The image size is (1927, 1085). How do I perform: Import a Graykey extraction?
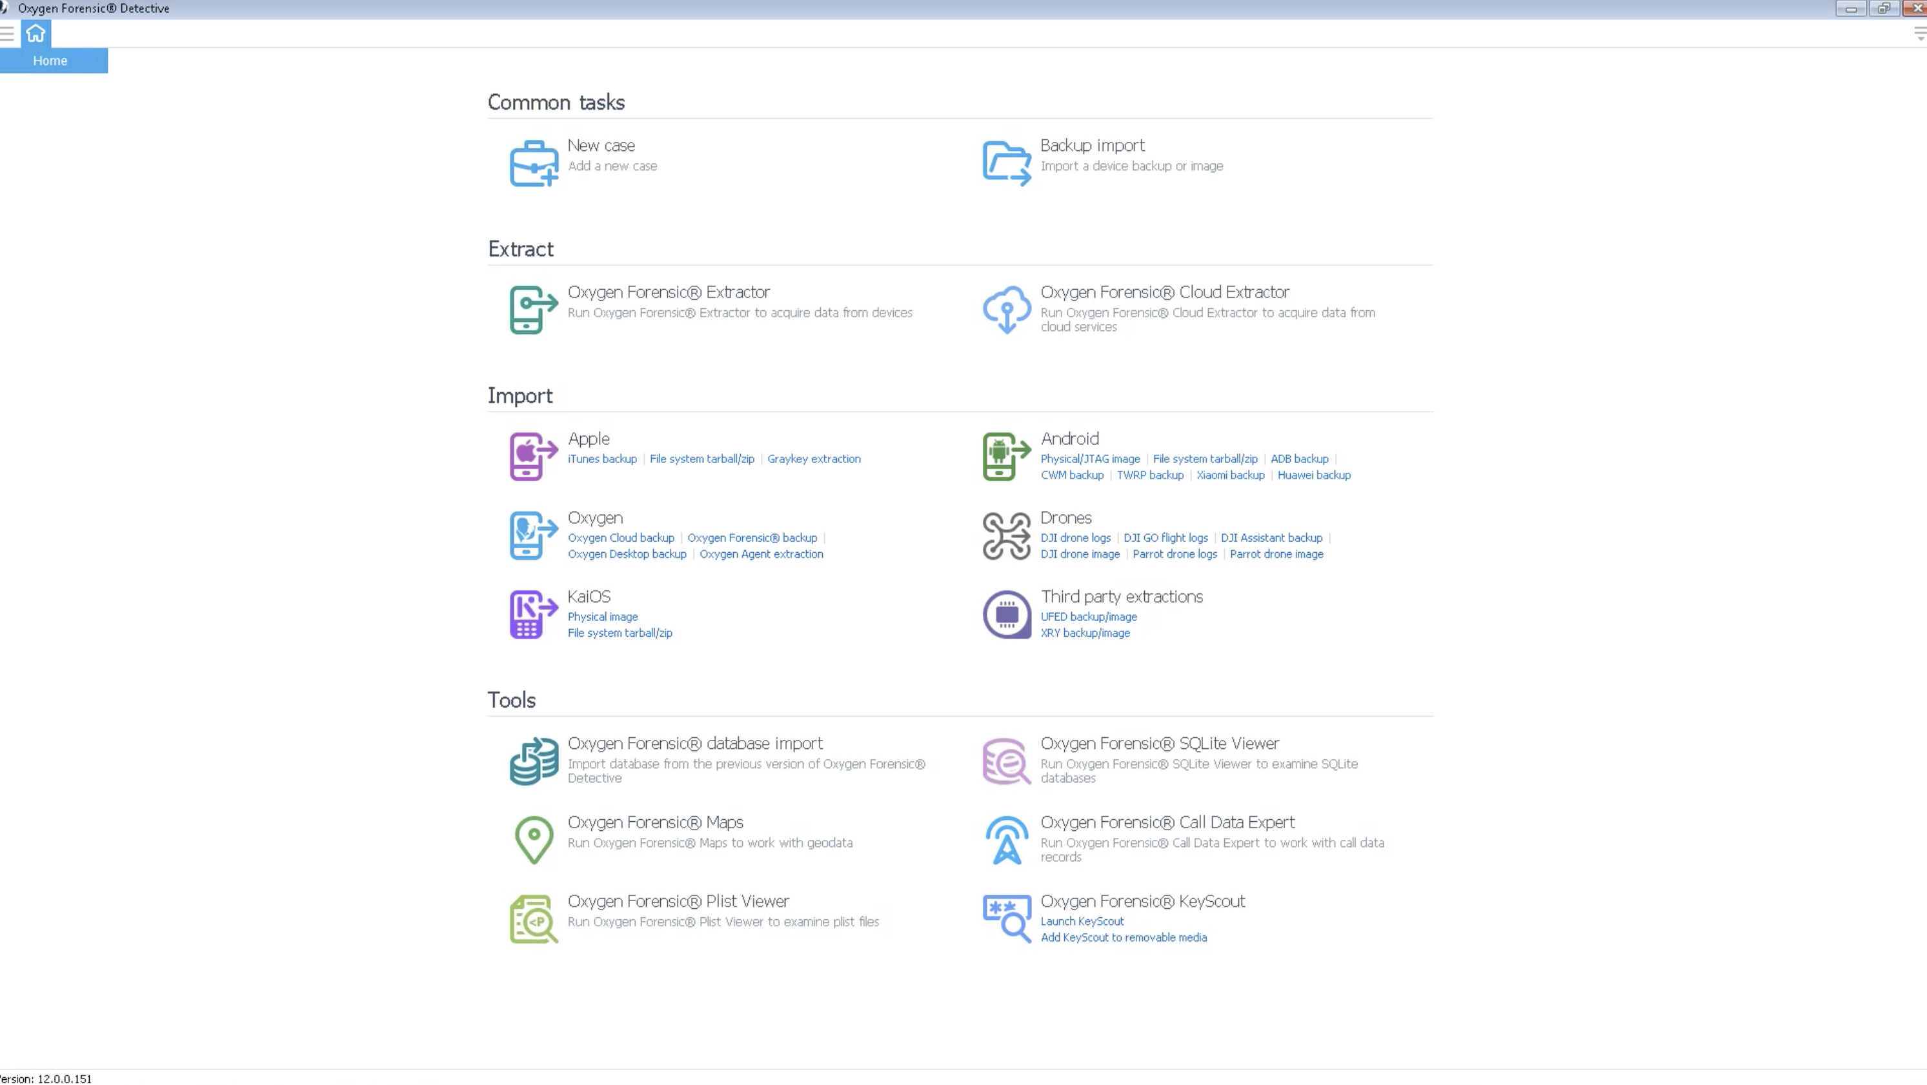pos(814,459)
